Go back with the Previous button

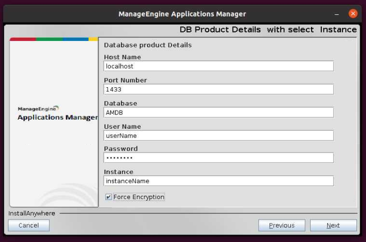point(281,226)
